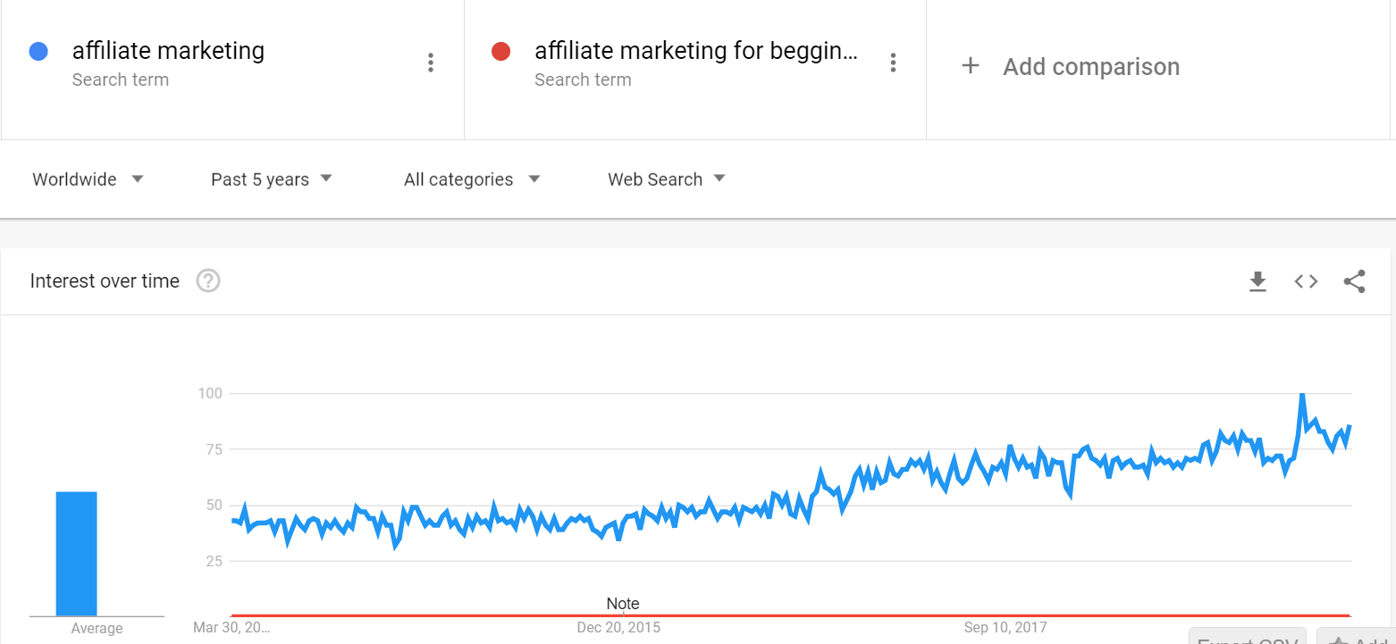Download the interest over time CSV
The width and height of the screenshot is (1396, 644).
1257,281
